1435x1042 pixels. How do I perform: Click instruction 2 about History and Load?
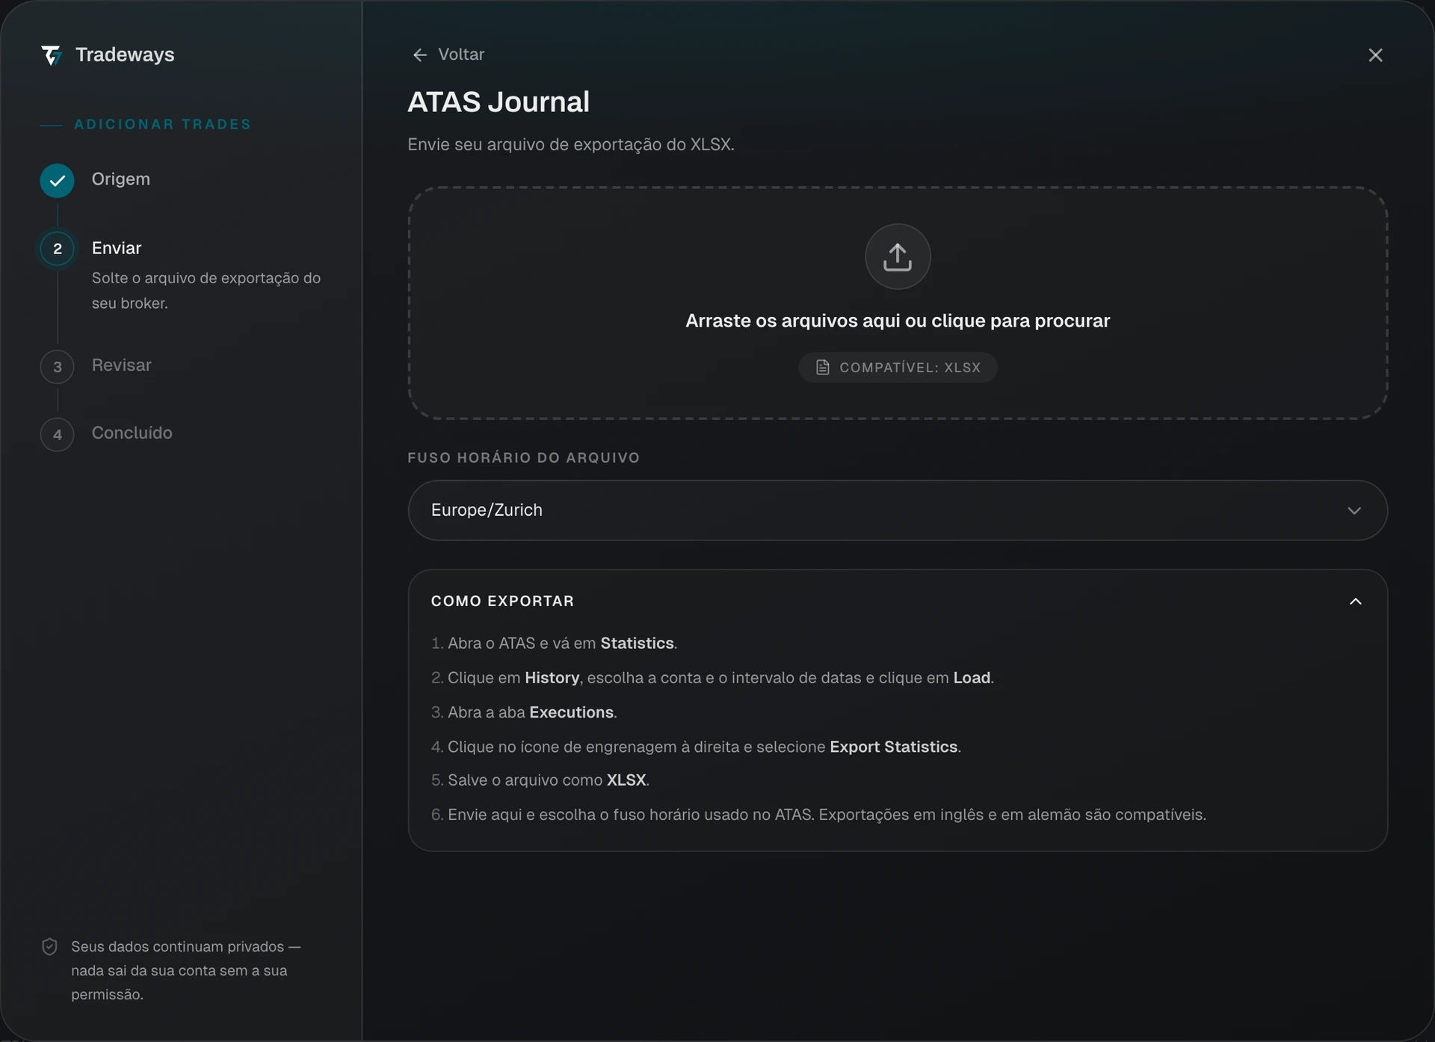pyautogui.click(x=712, y=677)
